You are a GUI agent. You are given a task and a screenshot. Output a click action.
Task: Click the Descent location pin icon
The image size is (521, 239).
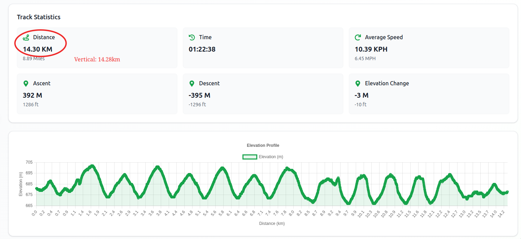click(192, 84)
